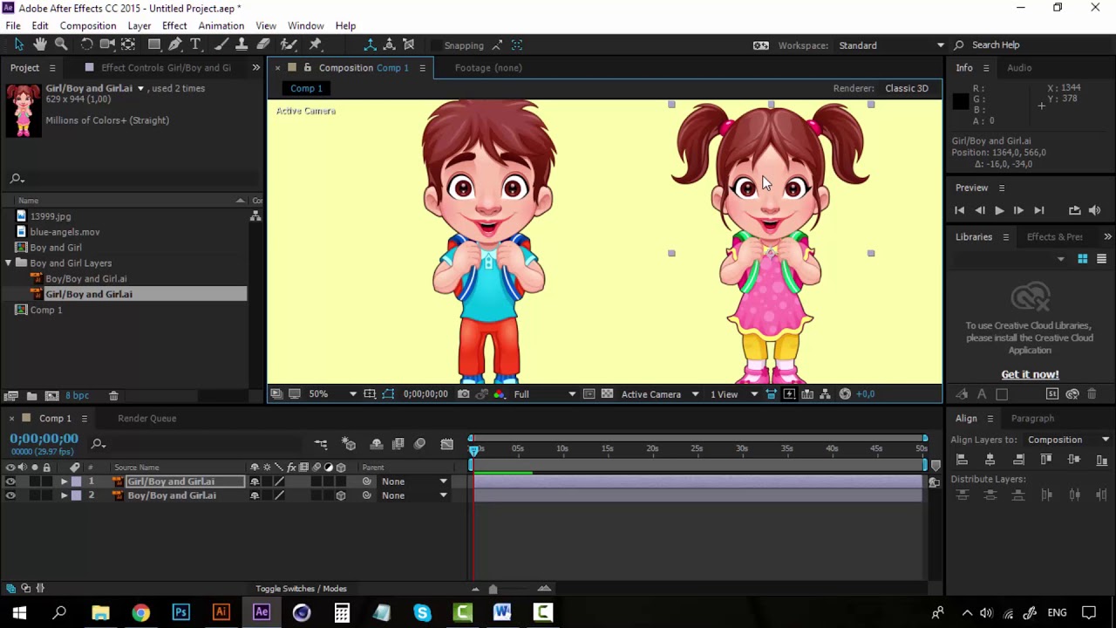Click the timecode 0;00;00;00 field in timeline
The height and width of the screenshot is (628, 1116).
click(44, 439)
